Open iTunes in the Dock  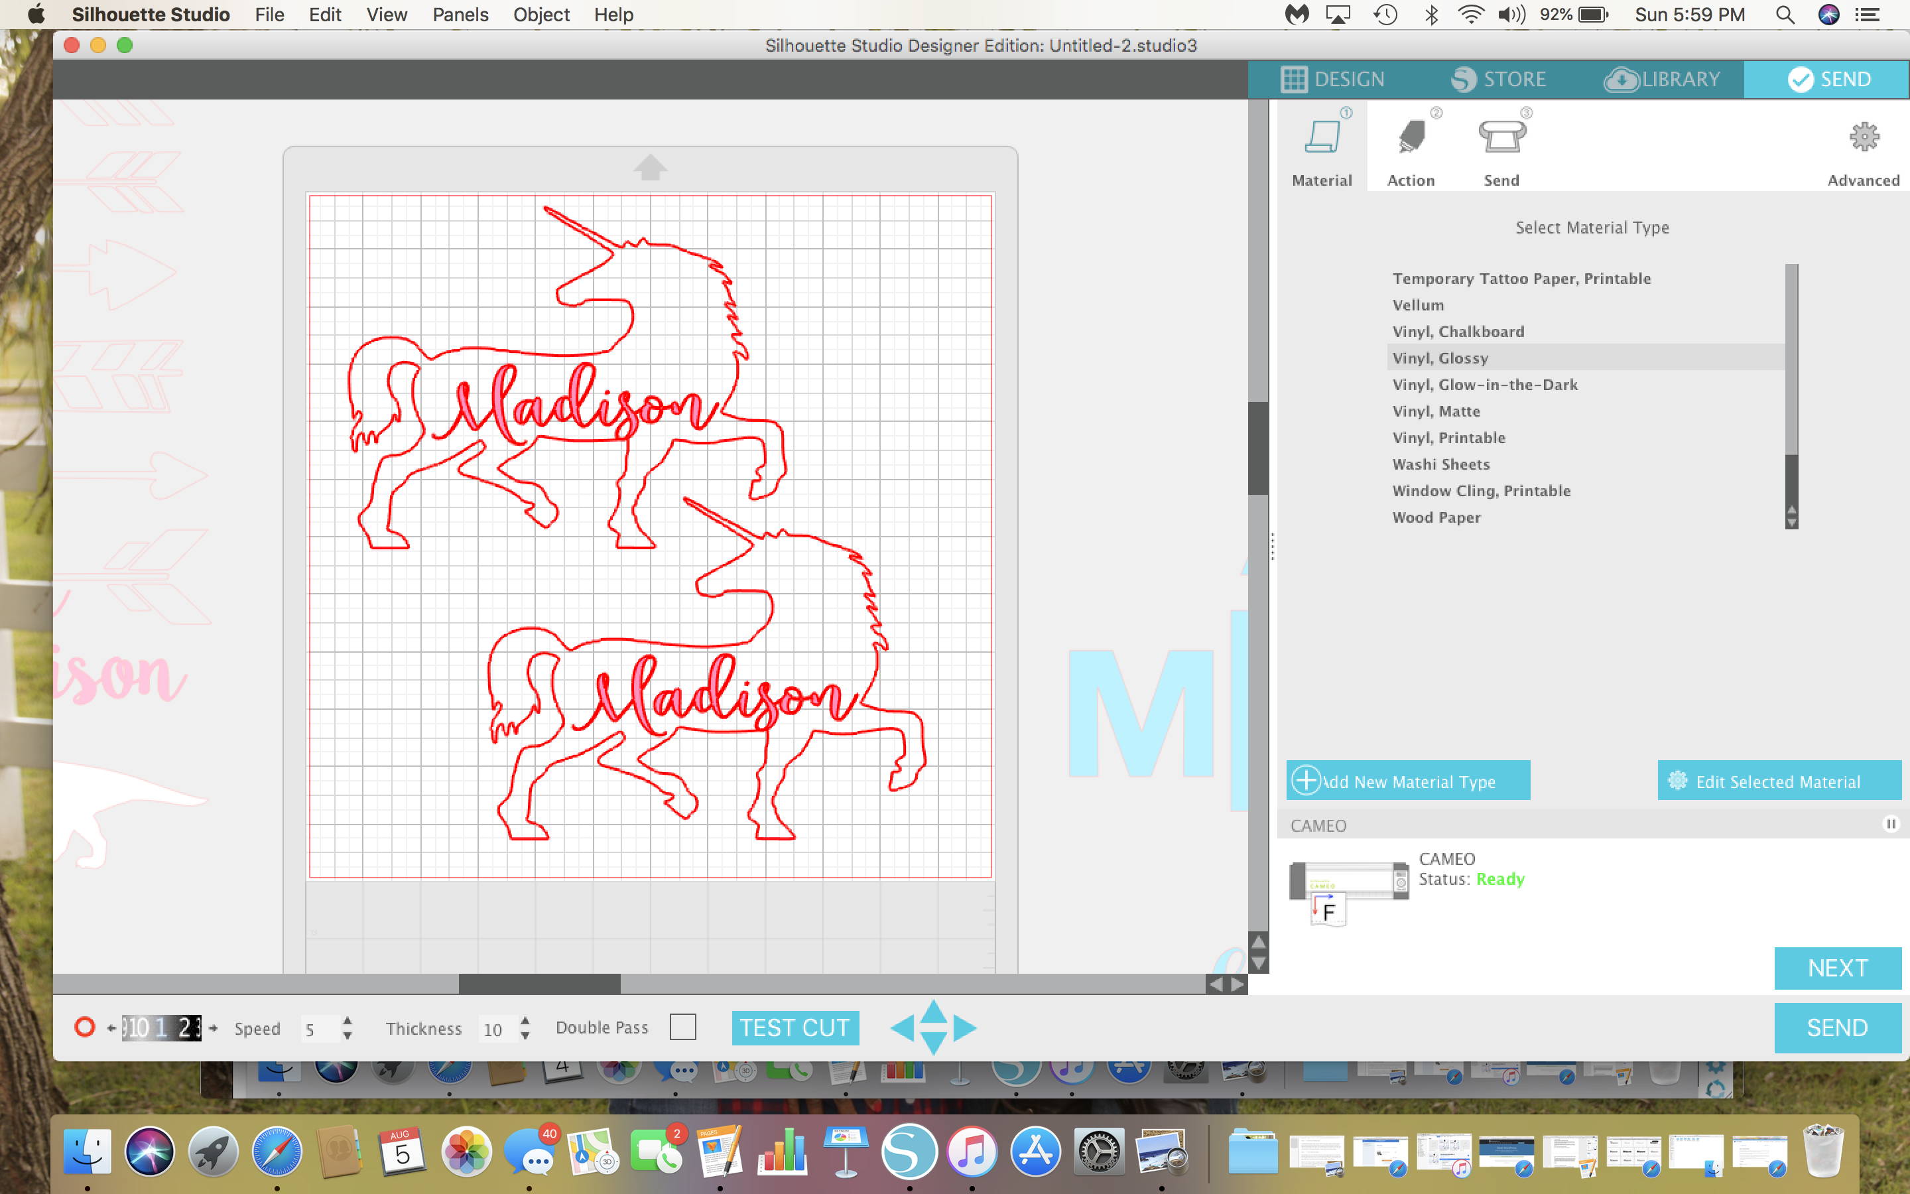click(972, 1151)
